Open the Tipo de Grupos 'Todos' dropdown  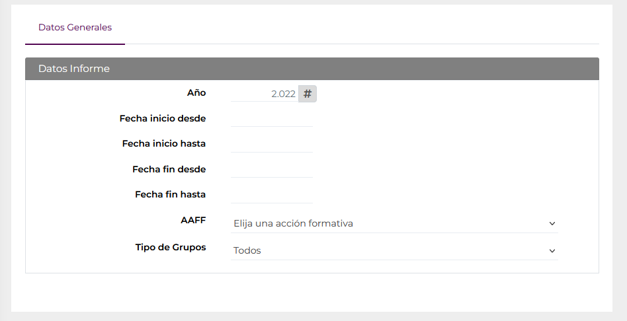click(x=394, y=250)
